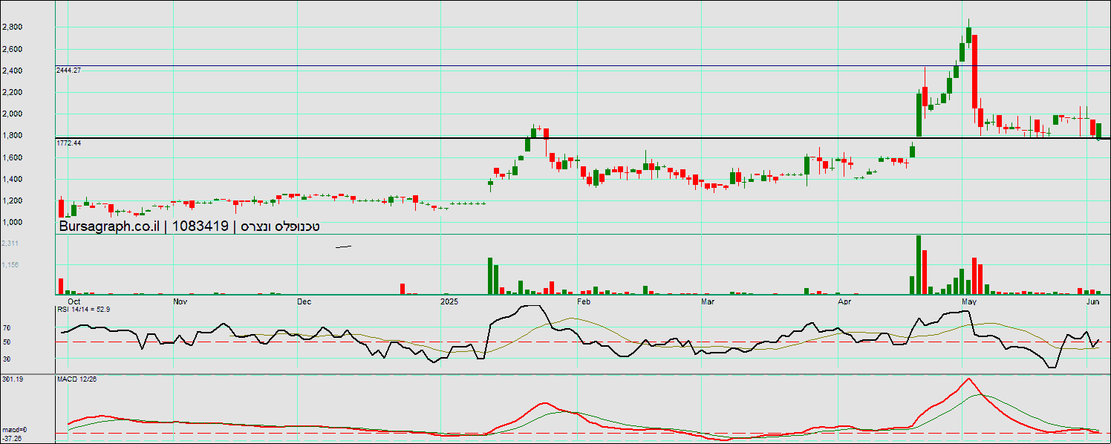
Task: Click the MACD 12/26 indicator label
Action: tap(77, 379)
